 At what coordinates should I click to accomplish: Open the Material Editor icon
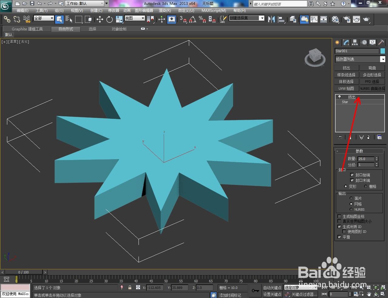335,19
